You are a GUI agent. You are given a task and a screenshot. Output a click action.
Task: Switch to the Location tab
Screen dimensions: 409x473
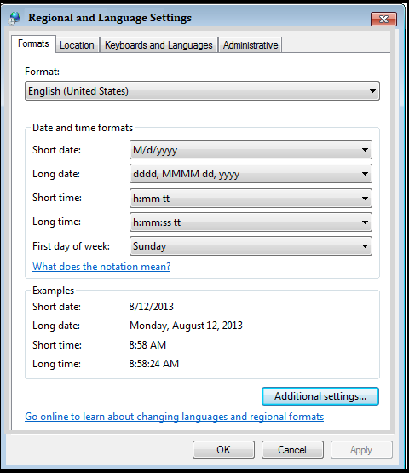[77, 45]
